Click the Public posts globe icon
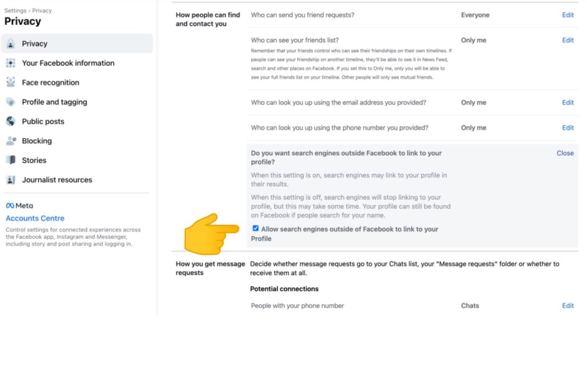The width and height of the screenshot is (587, 391). (x=12, y=121)
